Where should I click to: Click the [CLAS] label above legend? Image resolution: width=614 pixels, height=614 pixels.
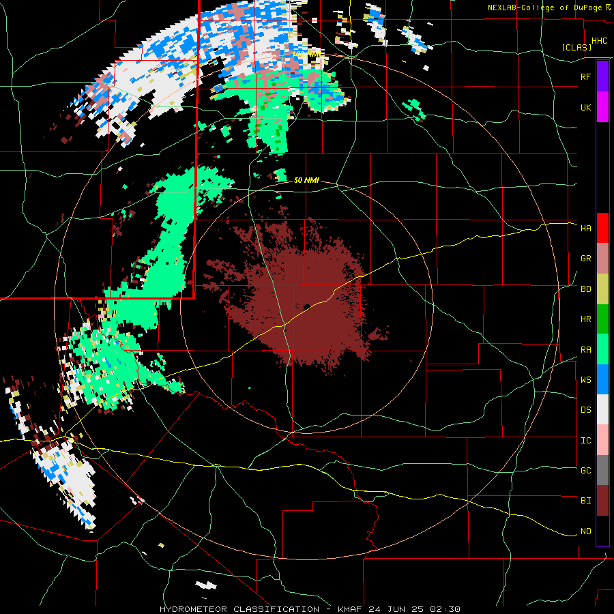(x=576, y=47)
